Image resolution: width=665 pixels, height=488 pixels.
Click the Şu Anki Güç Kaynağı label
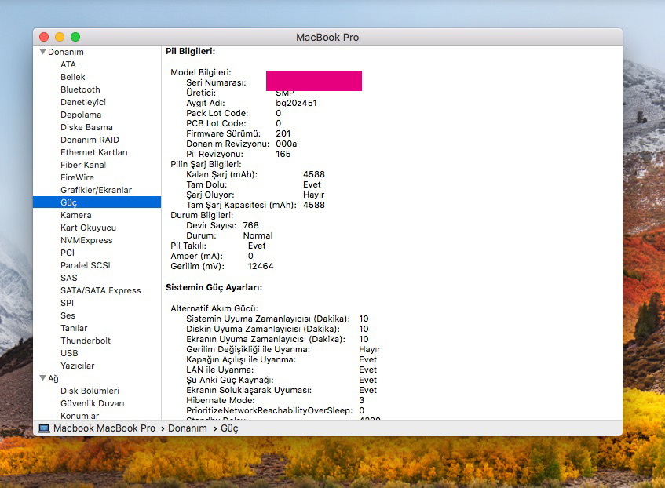229,380
